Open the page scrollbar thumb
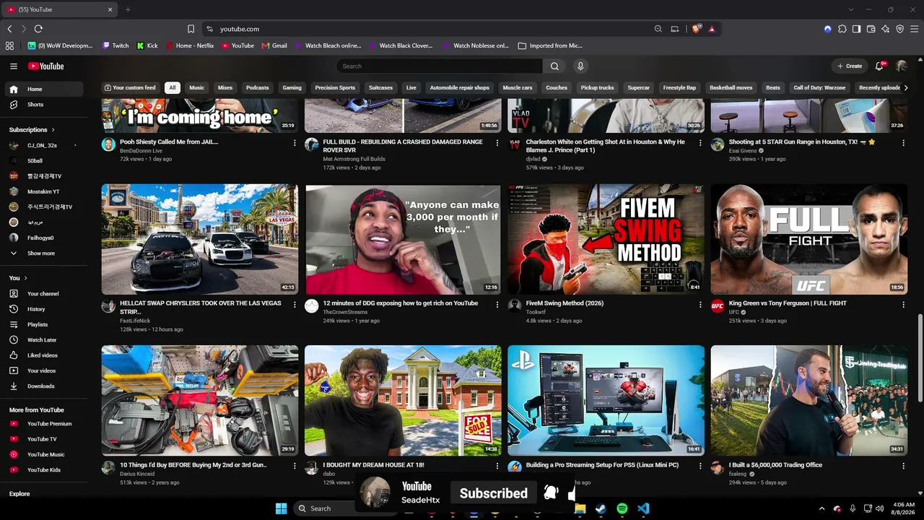 click(920, 358)
